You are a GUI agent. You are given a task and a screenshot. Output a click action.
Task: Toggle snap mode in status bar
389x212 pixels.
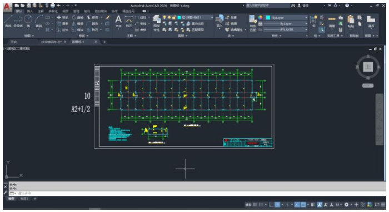click(x=261, y=205)
